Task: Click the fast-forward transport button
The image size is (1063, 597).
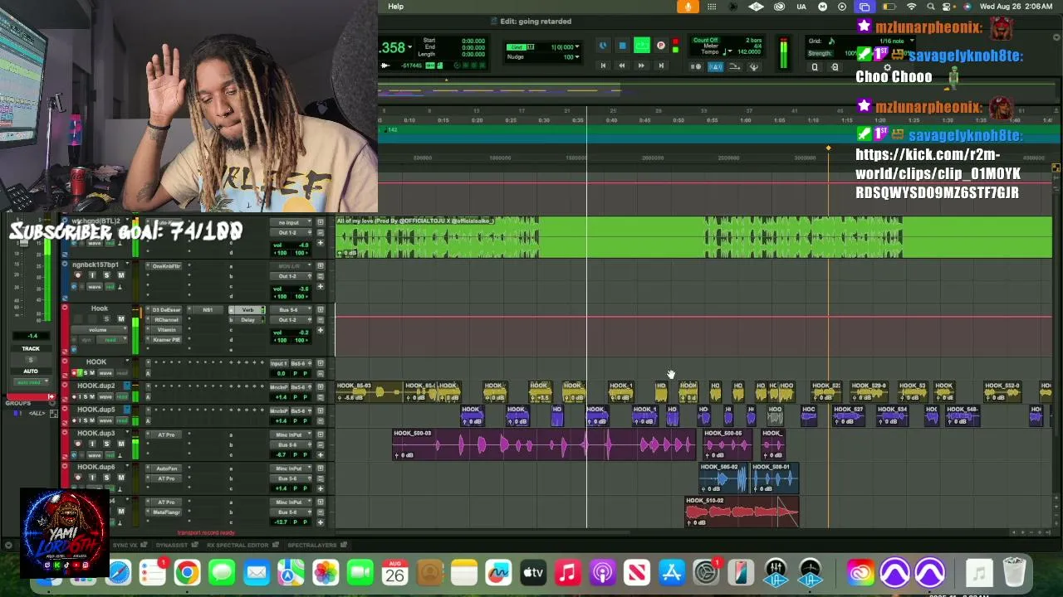Action: tap(640, 66)
